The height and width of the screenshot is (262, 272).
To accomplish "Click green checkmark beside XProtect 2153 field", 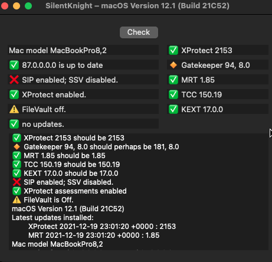I will pyautogui.click(x=173, y=50).
